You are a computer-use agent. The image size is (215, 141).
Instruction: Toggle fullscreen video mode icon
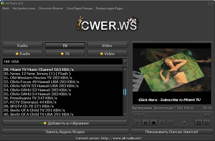pyautogui.click(x=199, y=123)
